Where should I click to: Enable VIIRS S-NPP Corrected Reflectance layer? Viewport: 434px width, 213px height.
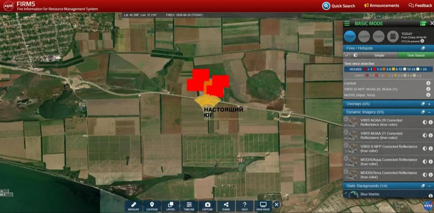coord(346,146)
